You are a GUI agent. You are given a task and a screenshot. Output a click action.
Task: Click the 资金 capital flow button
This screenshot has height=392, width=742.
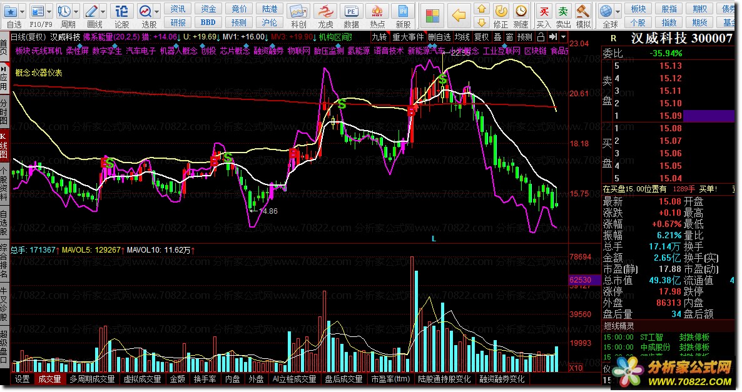(x=209, y=9)
